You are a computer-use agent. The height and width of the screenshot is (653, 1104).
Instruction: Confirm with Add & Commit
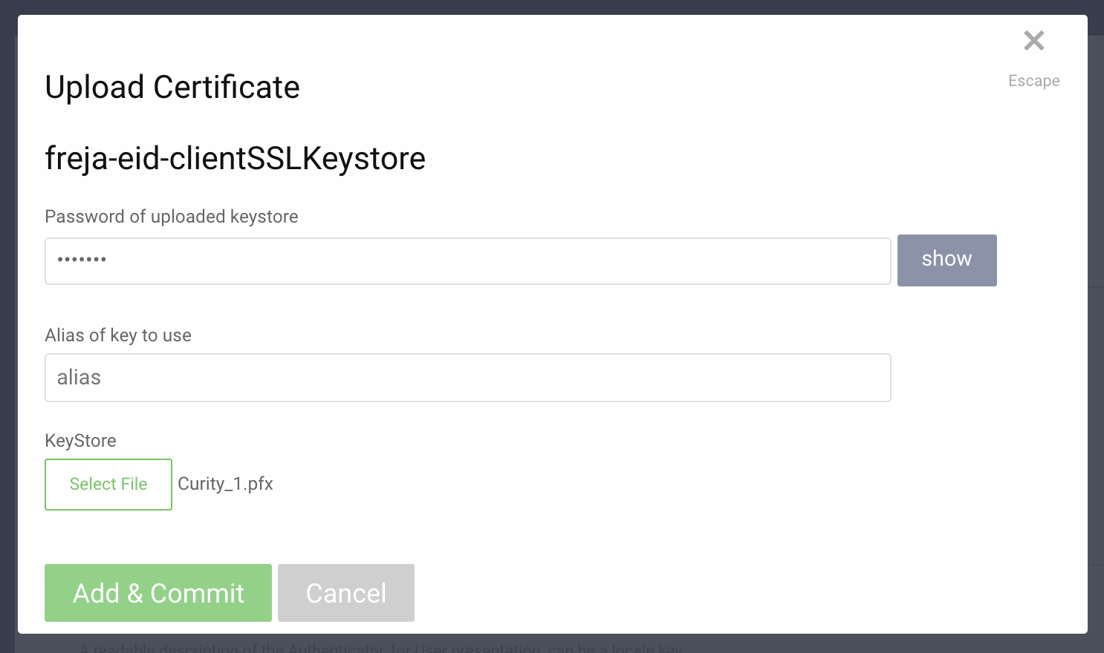[x=158, y=593]
